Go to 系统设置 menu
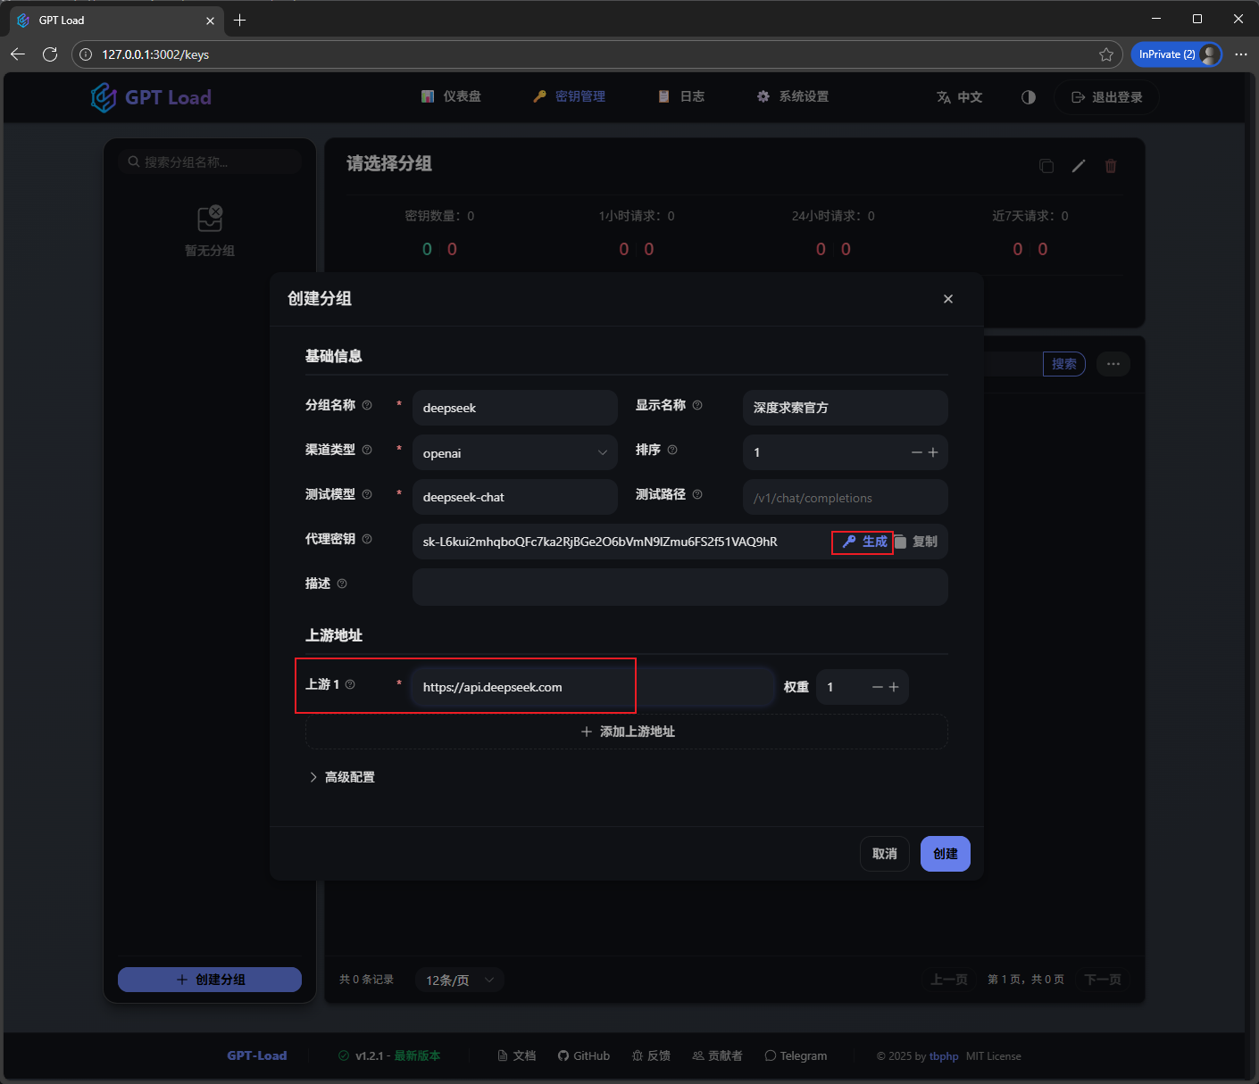The width and height of the screenshot is (1259, 1084). coord(793,96)
